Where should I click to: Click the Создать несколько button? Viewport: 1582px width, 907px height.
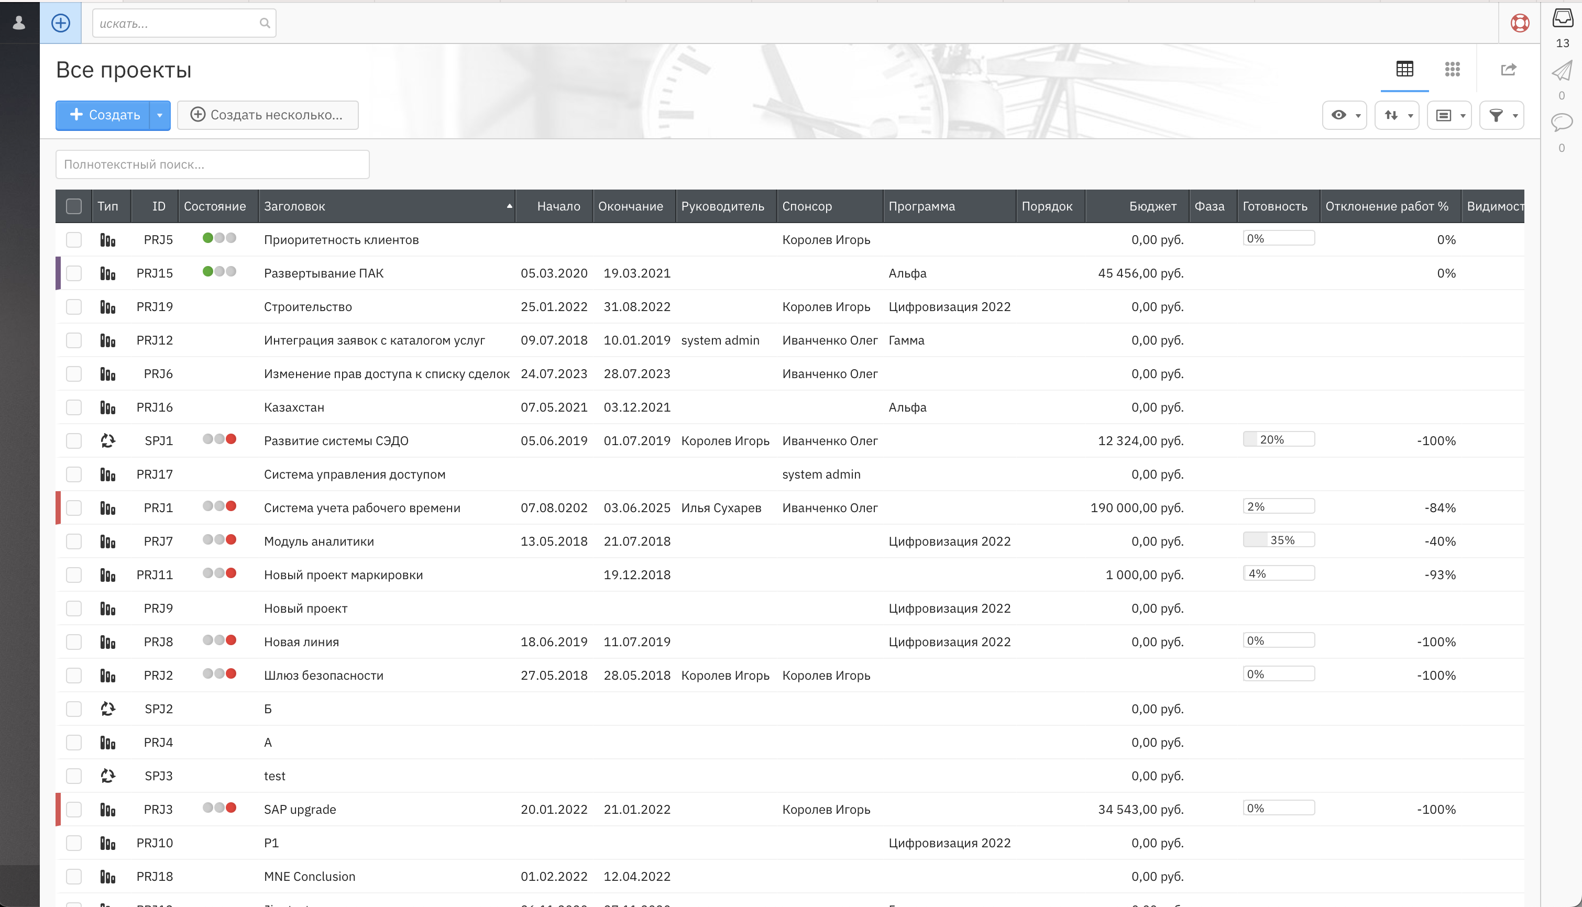click(267, 115)
